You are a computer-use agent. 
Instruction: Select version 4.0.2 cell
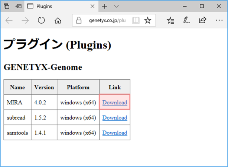coord(44,102)
